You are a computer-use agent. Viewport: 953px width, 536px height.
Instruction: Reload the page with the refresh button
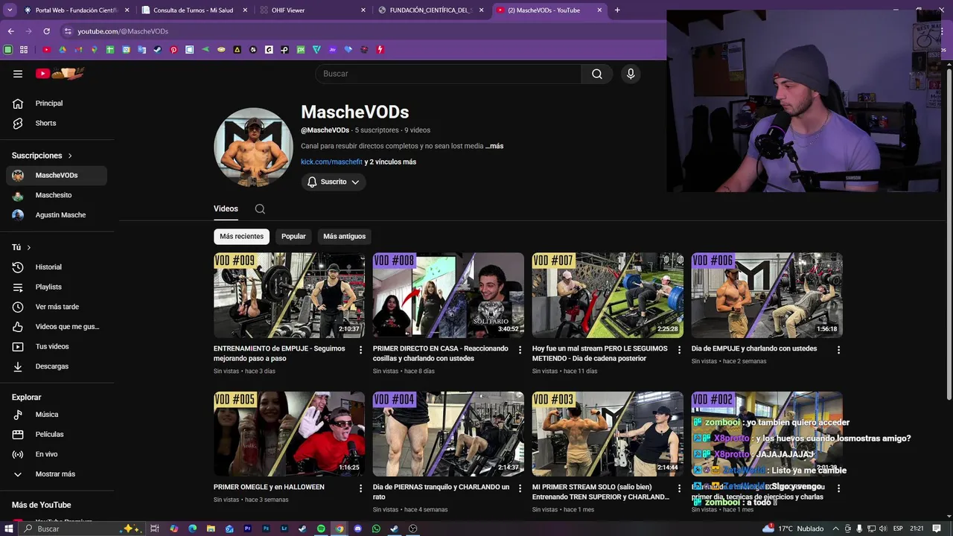(x=46, y=31)
